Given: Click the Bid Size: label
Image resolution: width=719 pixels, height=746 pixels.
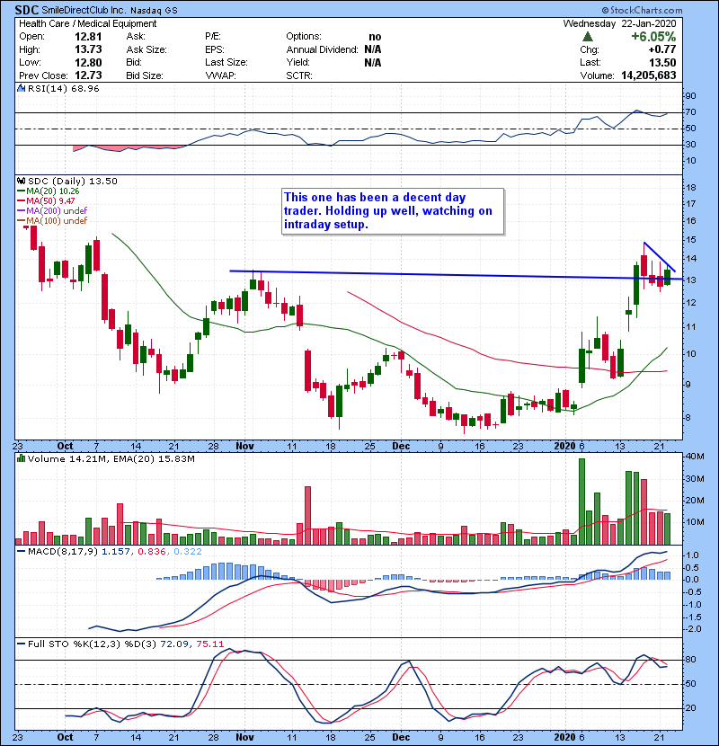Looking at the screenshot, I should click(145, 75).
